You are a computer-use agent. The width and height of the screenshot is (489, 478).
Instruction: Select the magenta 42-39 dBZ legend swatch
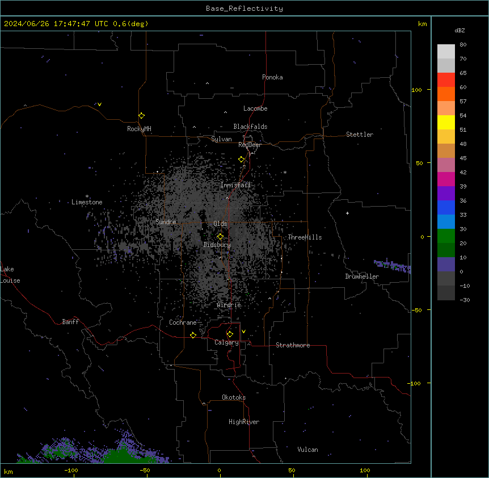(446, 179)
